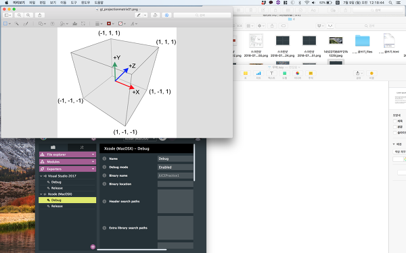Pick the Instant Alpha wand tool
The width and height of the screenshot is (406, 253).
(x=17, y=24)
